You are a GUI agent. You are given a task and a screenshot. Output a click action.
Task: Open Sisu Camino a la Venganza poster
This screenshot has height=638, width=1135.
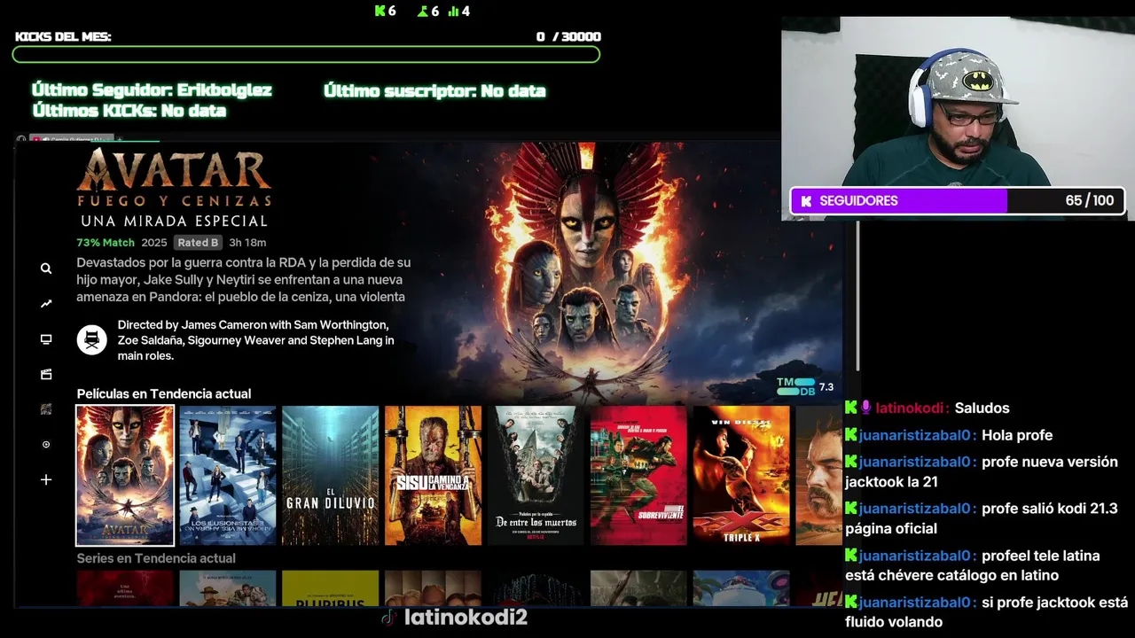(x=434, y=475)
